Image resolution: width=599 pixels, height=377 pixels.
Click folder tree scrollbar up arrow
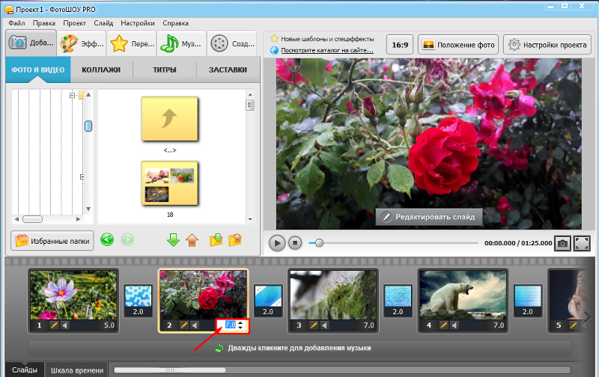coord(88,95)
